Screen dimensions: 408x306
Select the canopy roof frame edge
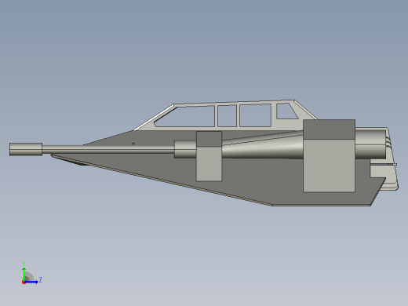point(234,103)
